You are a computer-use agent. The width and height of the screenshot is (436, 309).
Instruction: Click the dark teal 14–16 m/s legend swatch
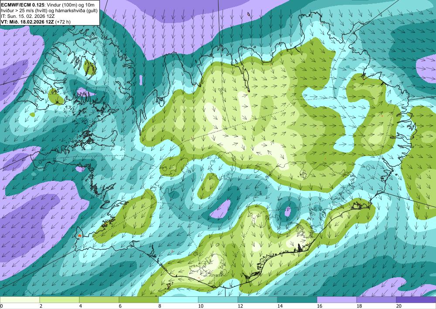click(297, 299)
